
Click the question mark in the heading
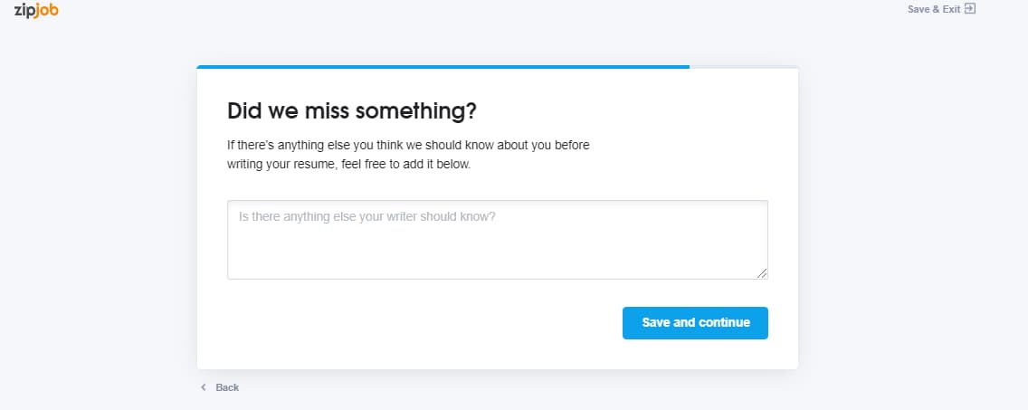point(471,110)
